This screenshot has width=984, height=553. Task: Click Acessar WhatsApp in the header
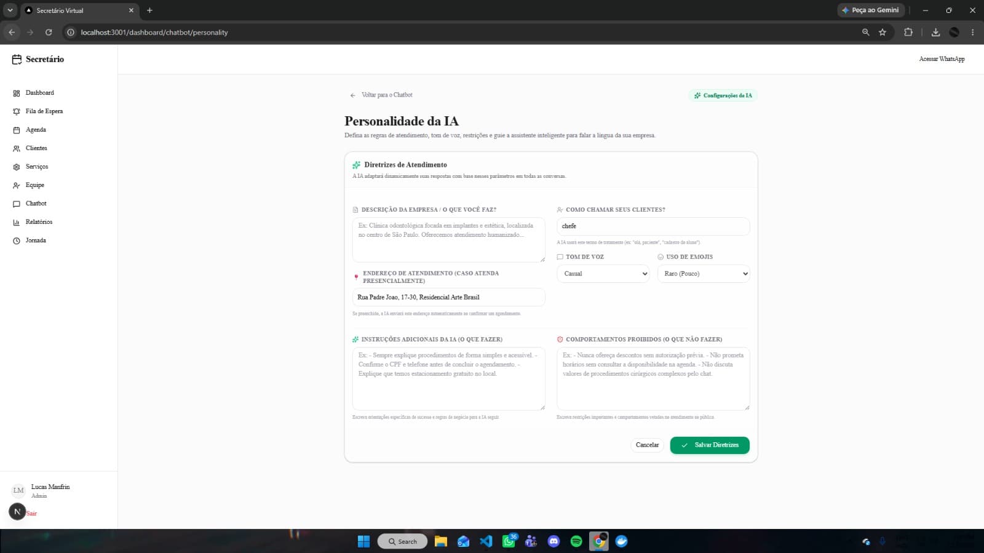pyautogui.click(x=942, y=59)
